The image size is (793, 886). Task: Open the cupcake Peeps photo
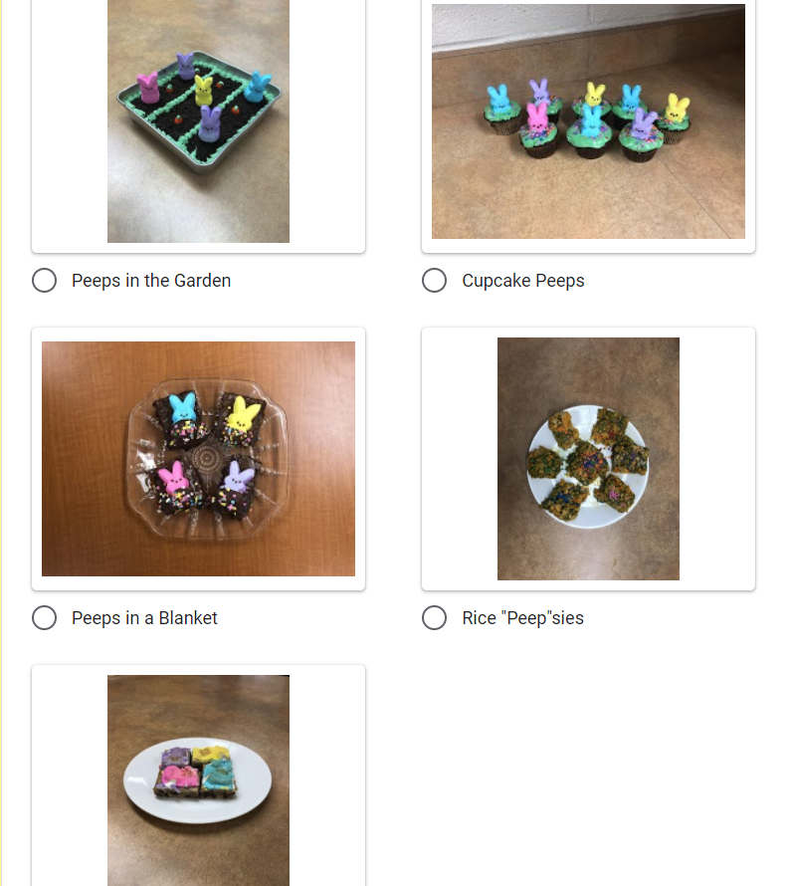point(589,120)
